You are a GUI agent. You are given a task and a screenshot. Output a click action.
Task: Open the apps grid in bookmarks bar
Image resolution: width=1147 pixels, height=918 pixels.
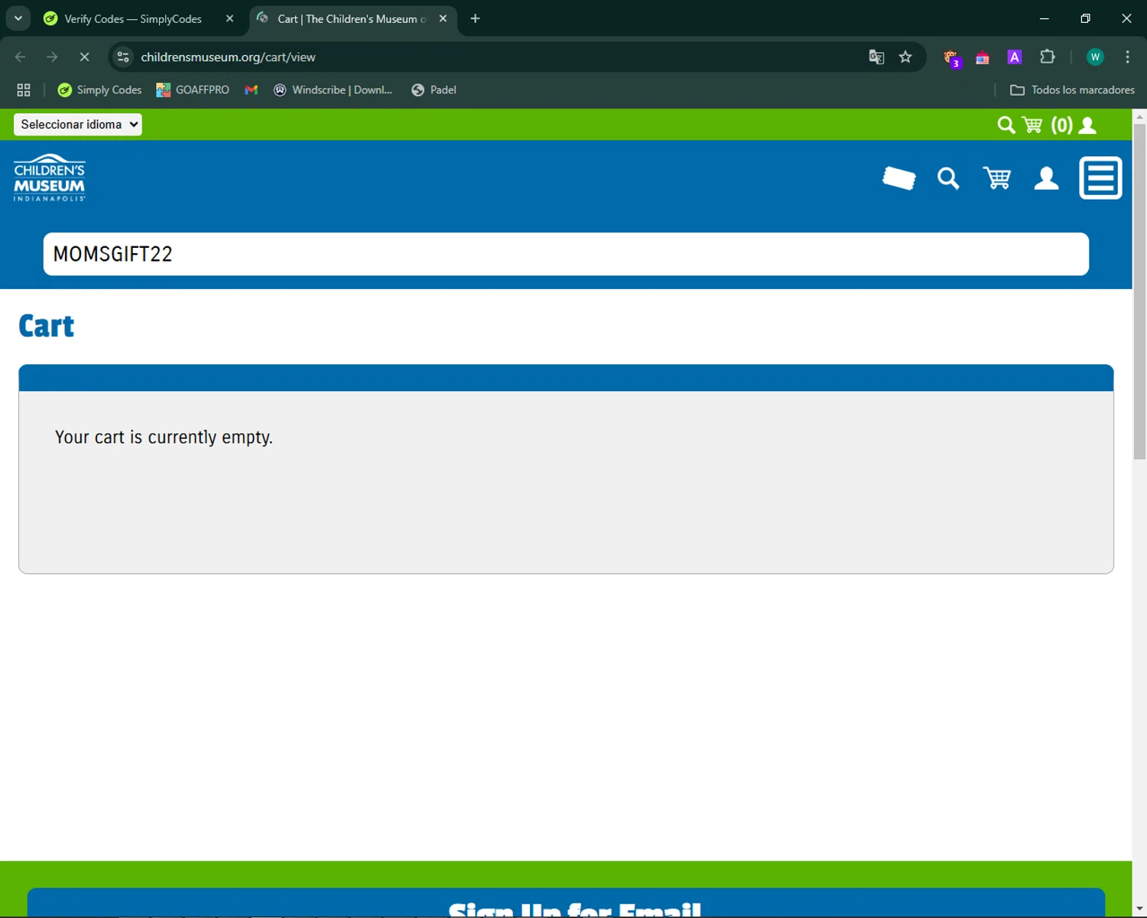click(24, 90)
